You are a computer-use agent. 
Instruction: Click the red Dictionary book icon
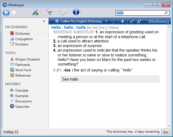pyautogui.click(x=12, y=33)
